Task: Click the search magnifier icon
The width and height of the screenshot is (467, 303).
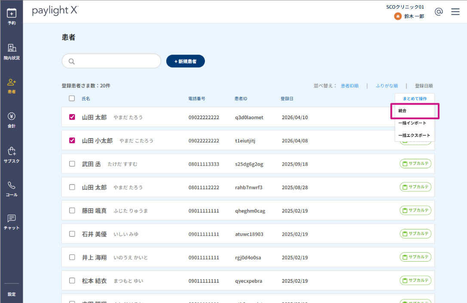Action: (x=71, y=62)
